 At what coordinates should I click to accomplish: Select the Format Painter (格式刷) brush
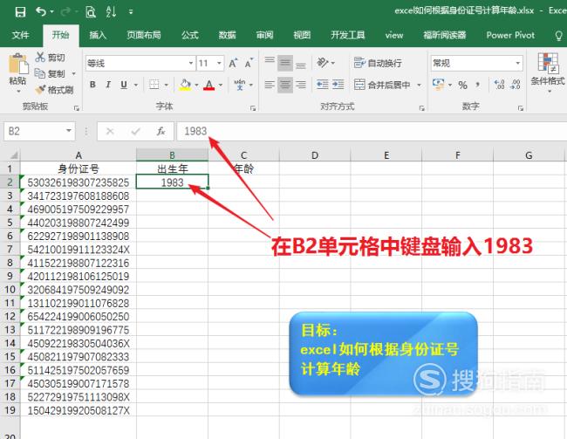pyautogui.click(x=40, y=89)
